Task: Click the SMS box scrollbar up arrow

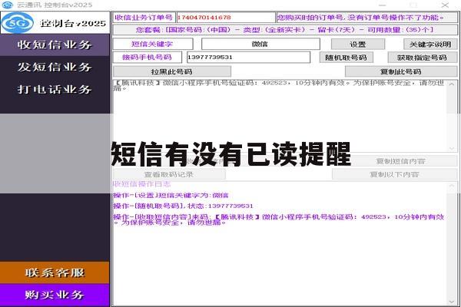Action: click(452, 84)
